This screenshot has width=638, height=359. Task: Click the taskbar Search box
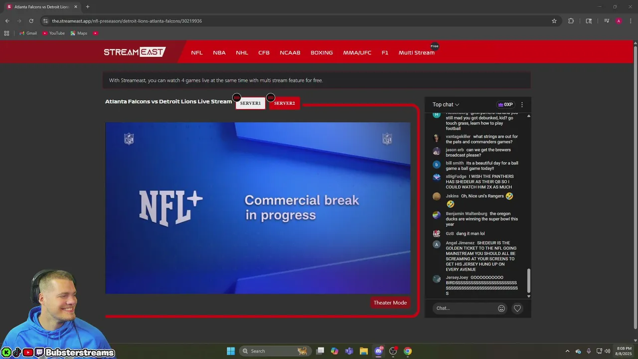(x=276, y=351)
